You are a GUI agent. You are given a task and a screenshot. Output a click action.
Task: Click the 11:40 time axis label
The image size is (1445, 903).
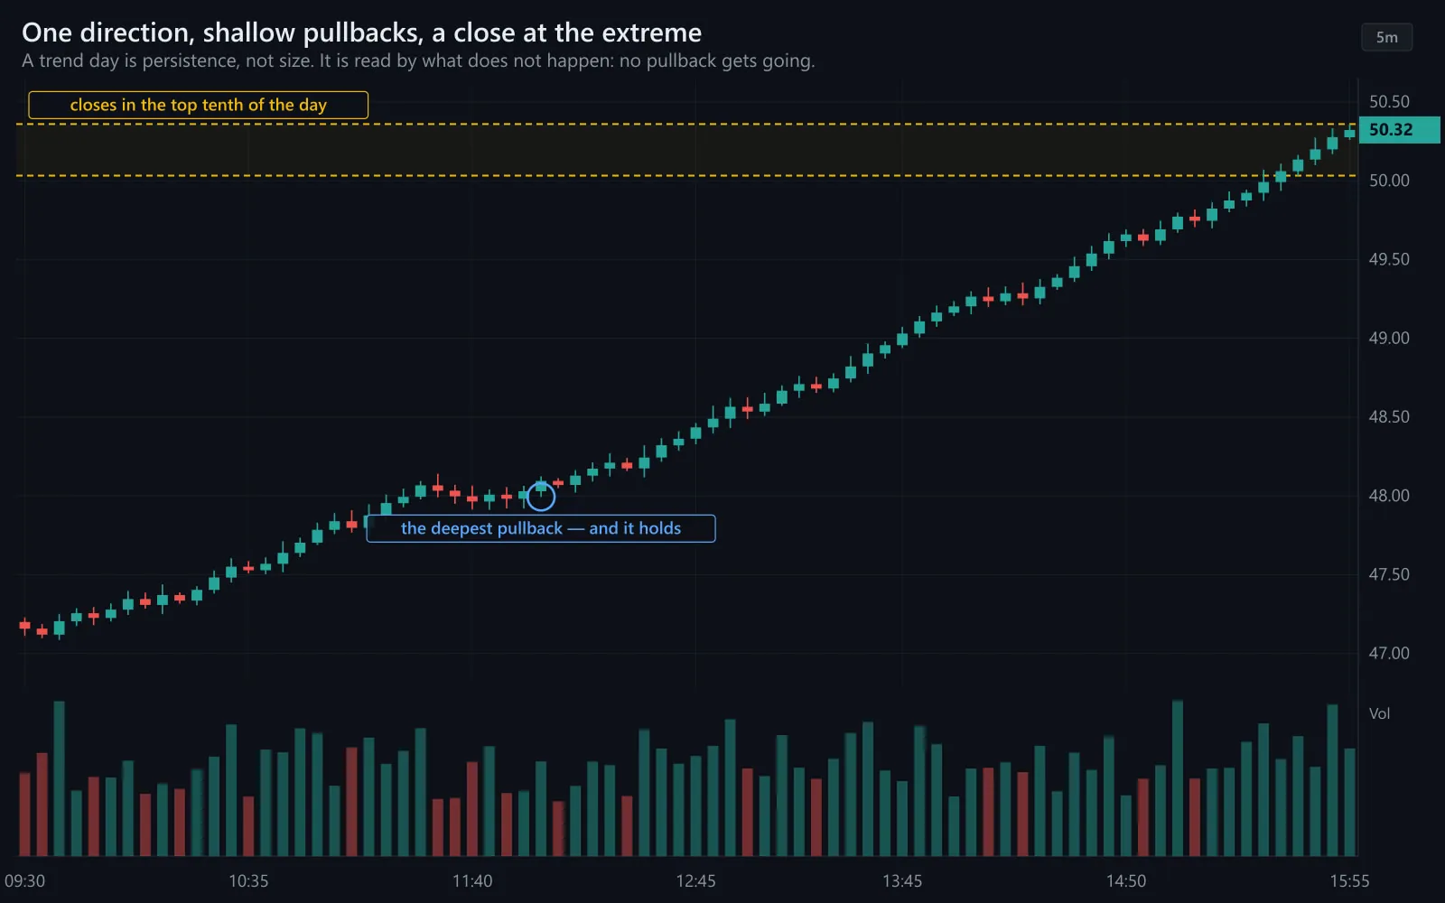tap(472, 880)
